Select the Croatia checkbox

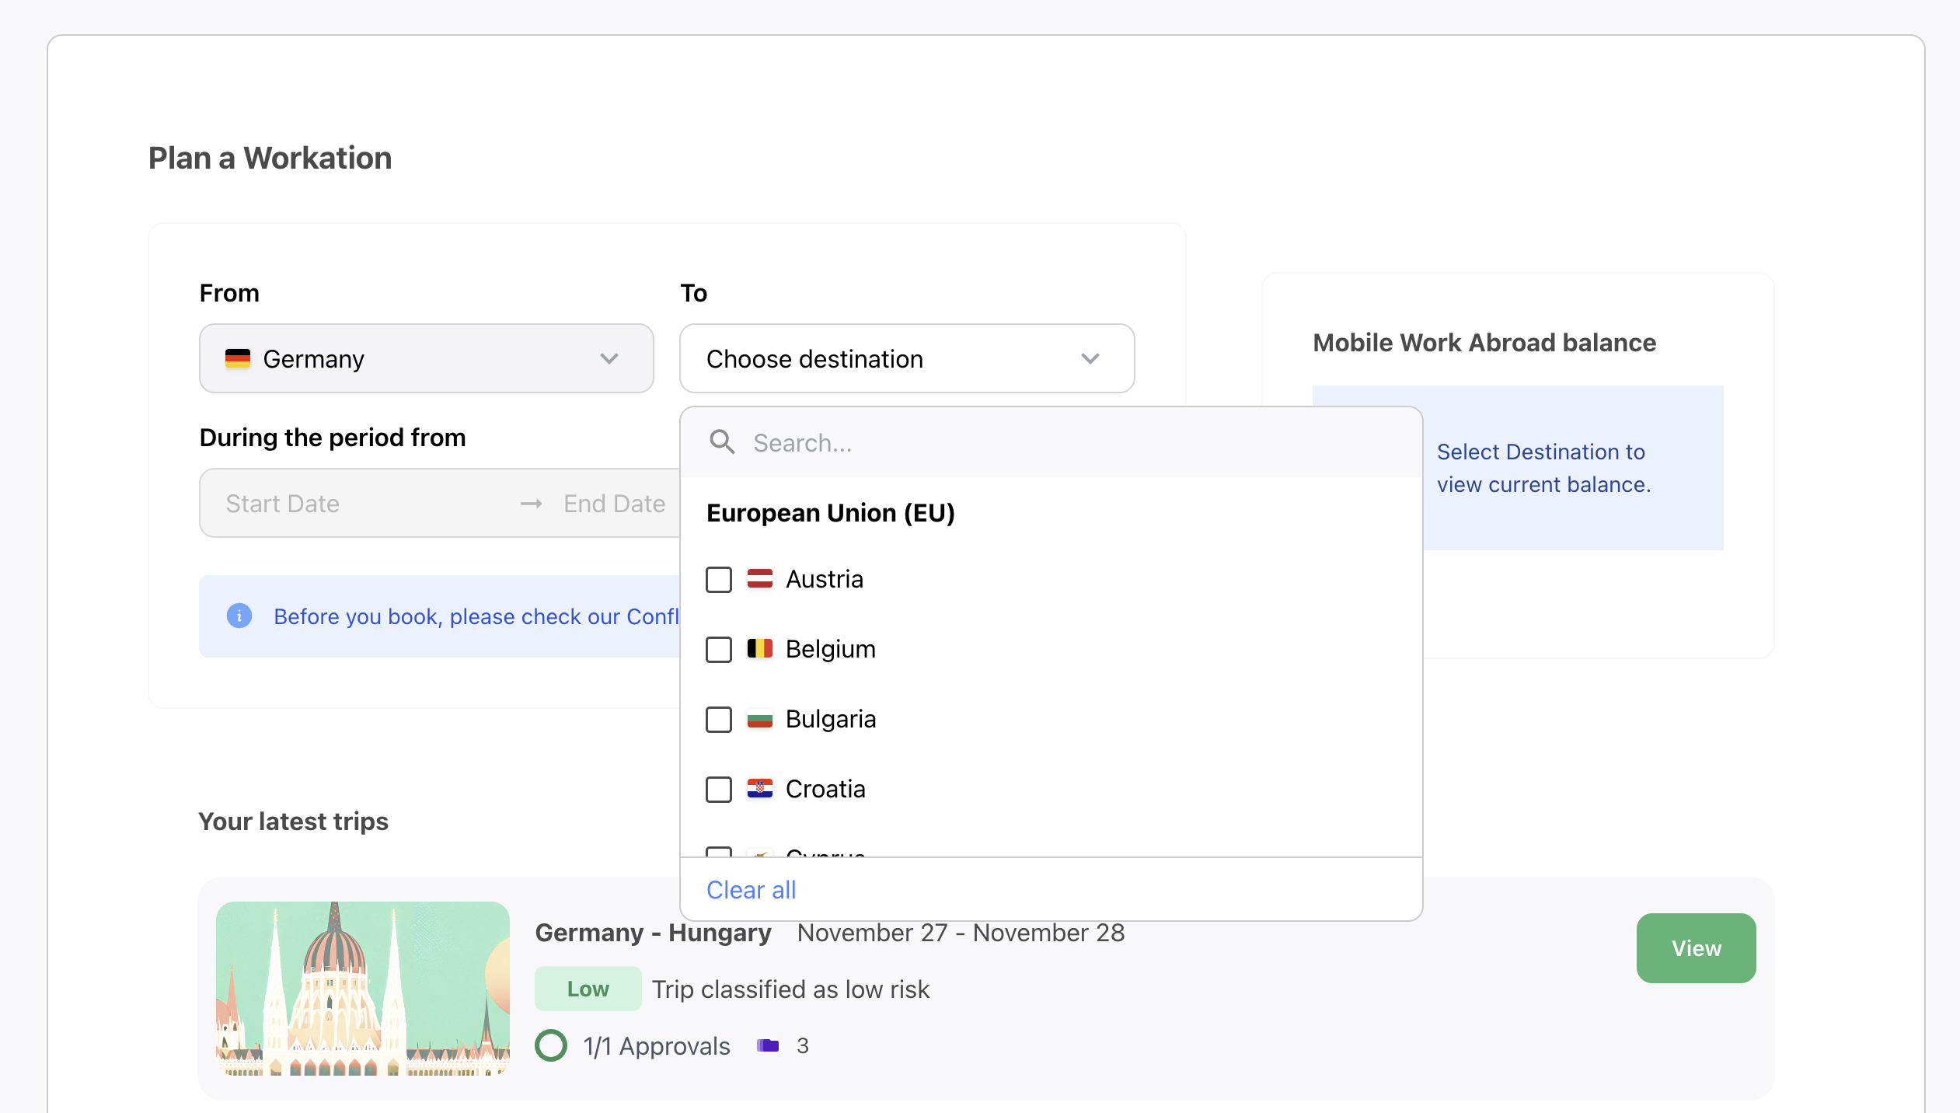coord(719,789)
